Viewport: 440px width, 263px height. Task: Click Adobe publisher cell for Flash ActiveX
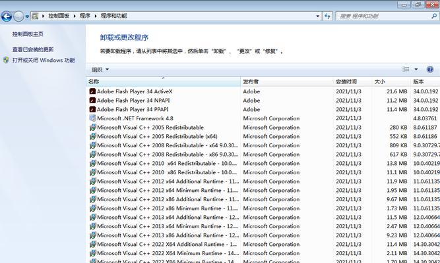(251, 91)
